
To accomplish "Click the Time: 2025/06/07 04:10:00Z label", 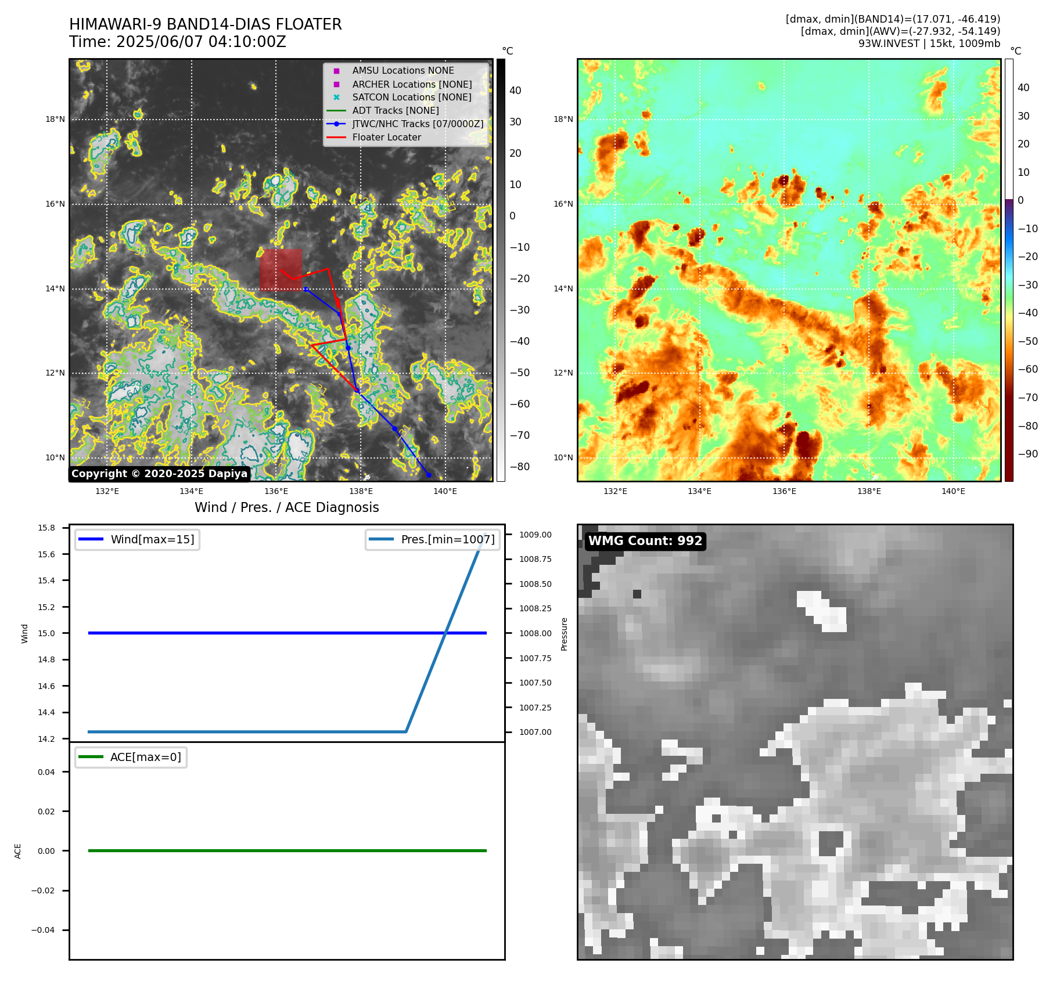I will (x=178, y=42).
